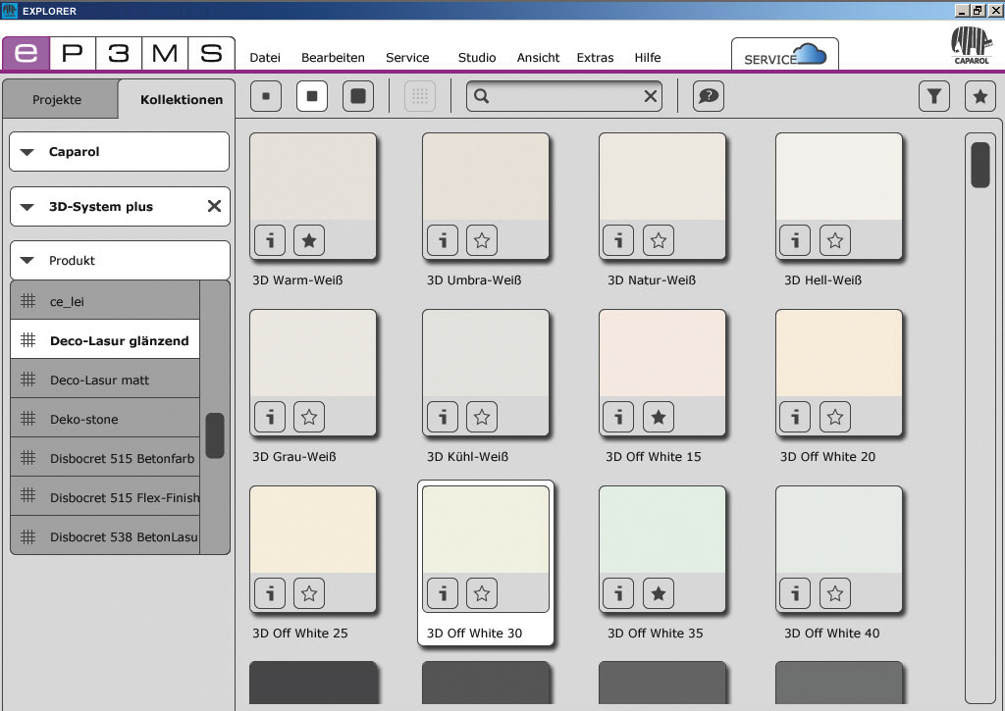Image resolution: width=1005 pixels, height=711 pixels.
Task: Click the SERVICE cloud button
Action: (784, 57)
